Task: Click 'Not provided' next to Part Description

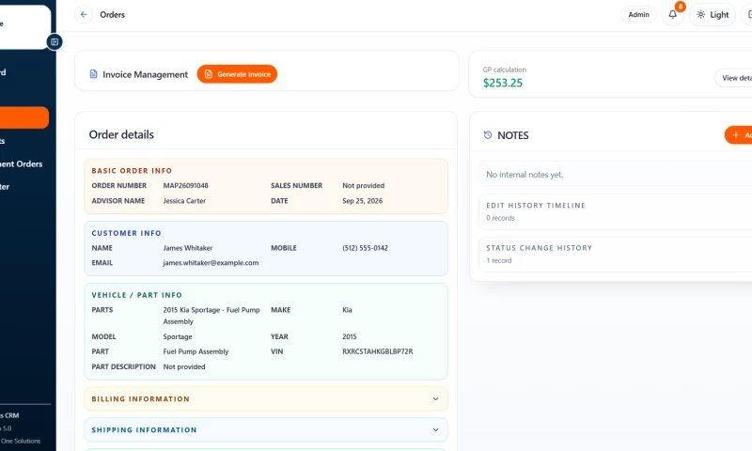Action: coord(184,366)
